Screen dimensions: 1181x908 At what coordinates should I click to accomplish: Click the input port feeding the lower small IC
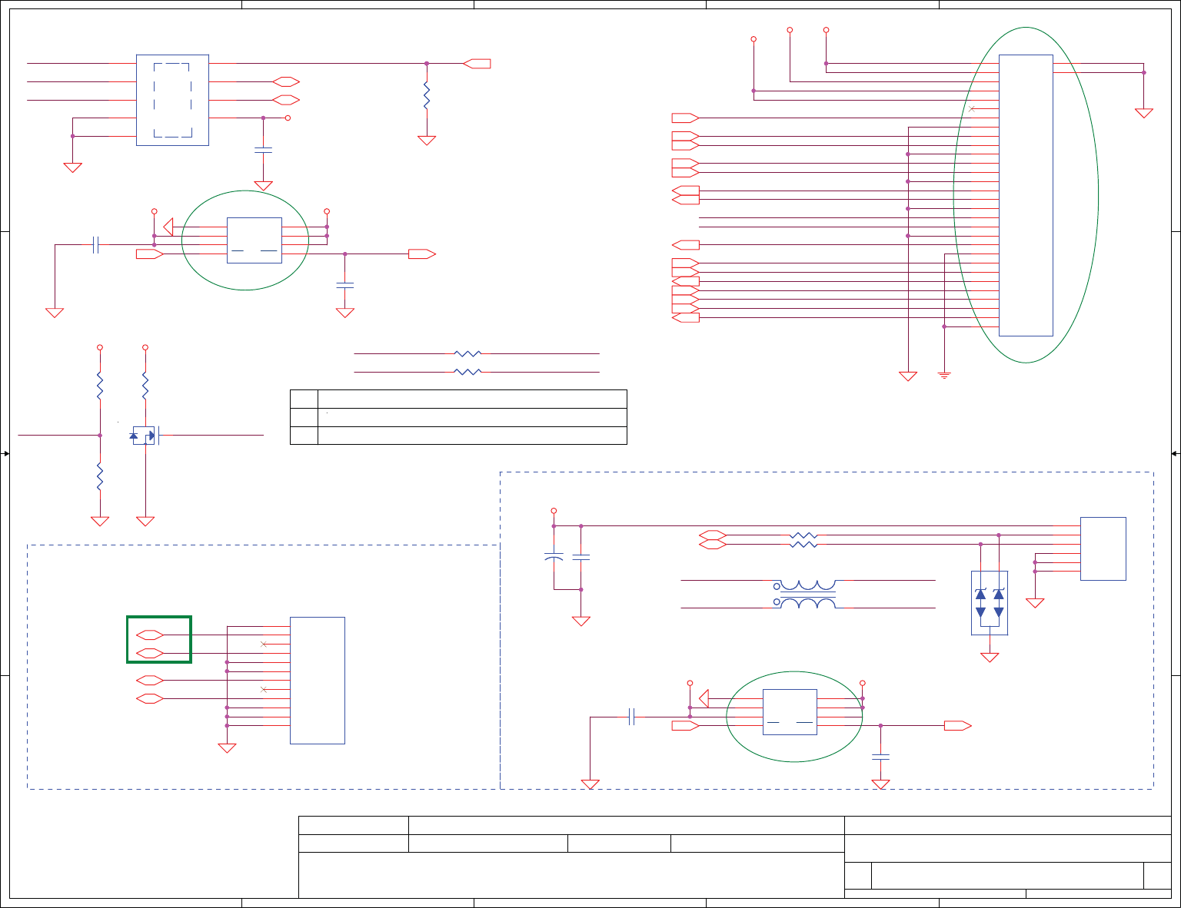686,726
